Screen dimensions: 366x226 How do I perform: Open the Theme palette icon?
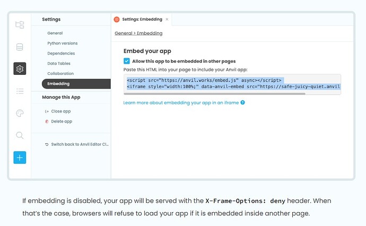coord(20,113)
